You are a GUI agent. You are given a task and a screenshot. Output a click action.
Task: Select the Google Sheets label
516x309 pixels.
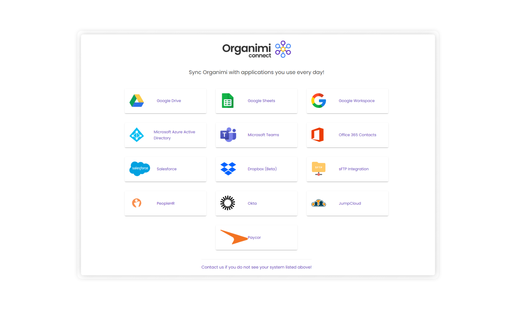click(261, 101)
